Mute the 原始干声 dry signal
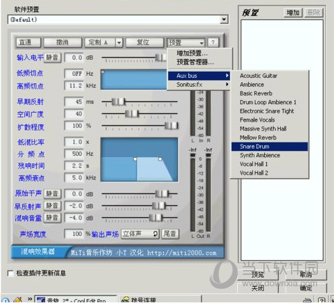 pyautogui.click(x=52, y=193)
